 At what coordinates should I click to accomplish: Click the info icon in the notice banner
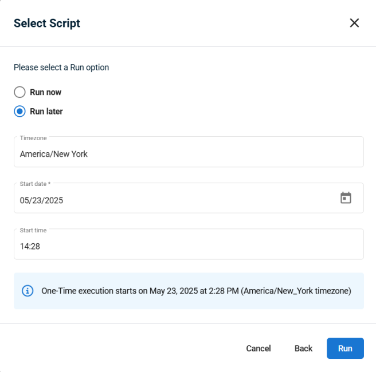pos(28,291)
